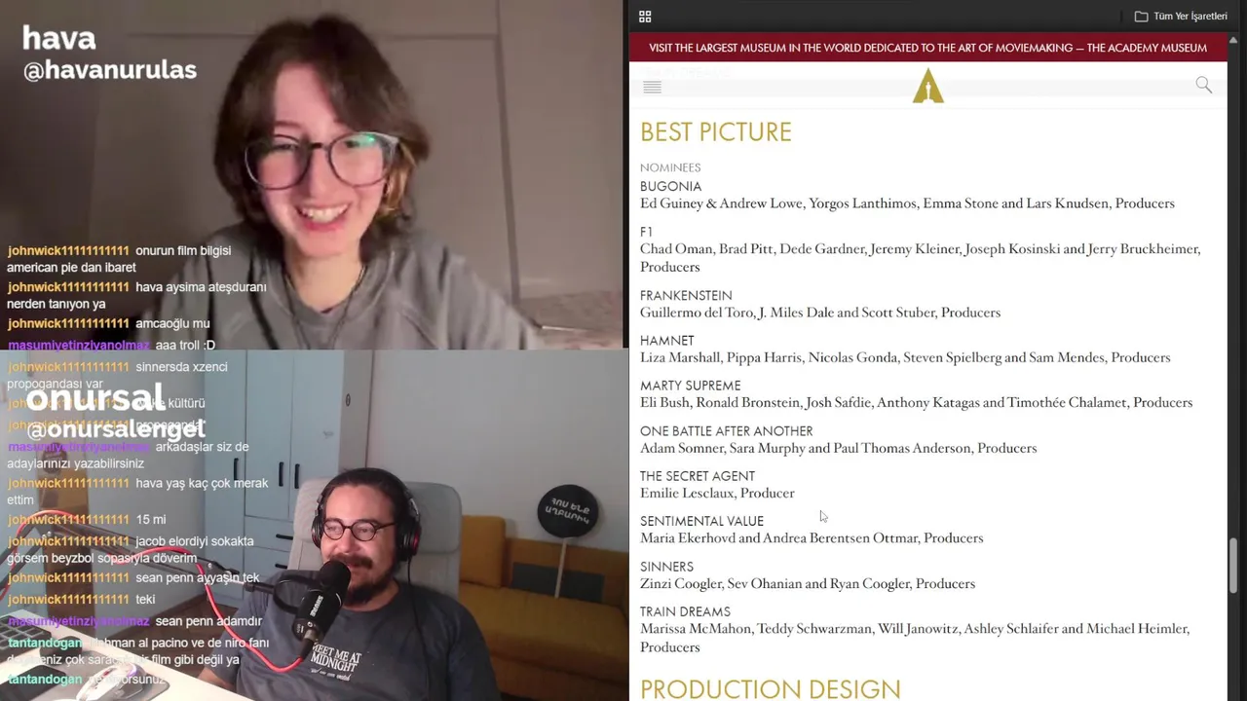1247x701 pixels.
Task: Click producers line starting Adam Somner
Action: [x=838, y=448]
